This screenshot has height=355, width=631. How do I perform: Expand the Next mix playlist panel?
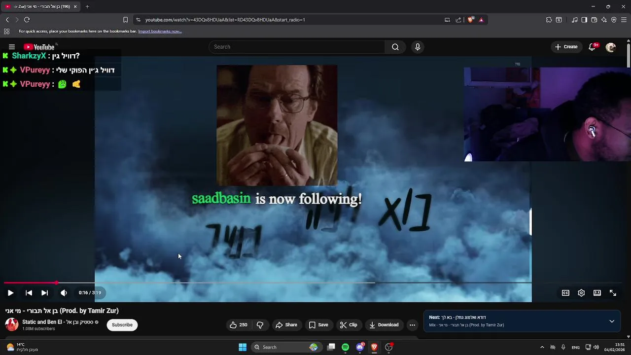click(x=612, y=321)
